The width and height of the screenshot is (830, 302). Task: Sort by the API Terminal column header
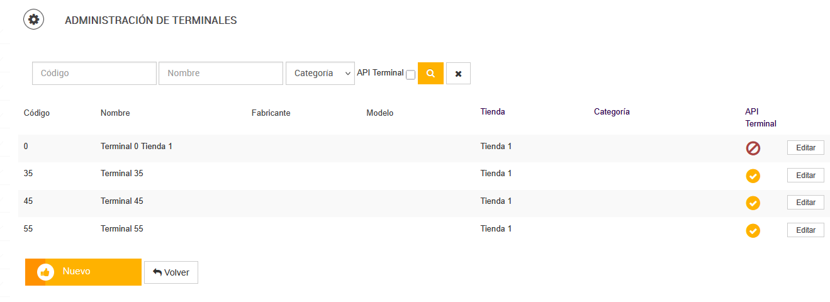(x=760, y=117)
